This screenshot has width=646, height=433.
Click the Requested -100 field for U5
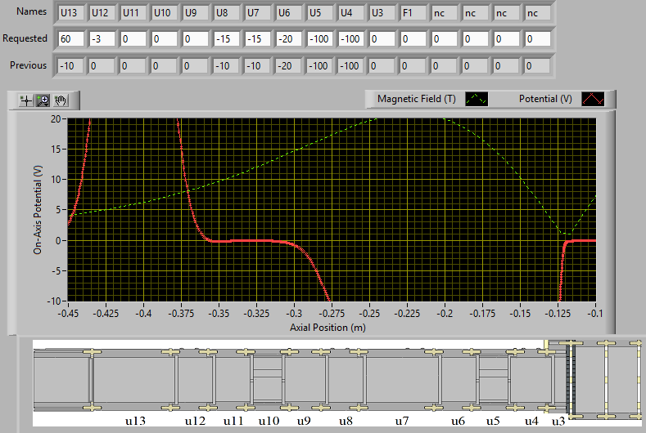pyautogui.click(x=320, y=39)
